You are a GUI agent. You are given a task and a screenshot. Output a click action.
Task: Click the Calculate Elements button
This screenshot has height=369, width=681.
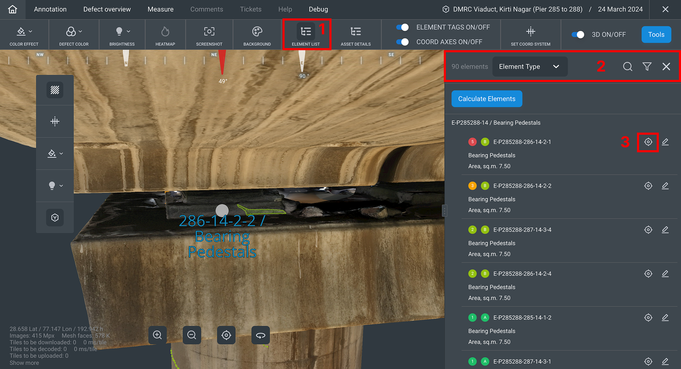[487, 99]
